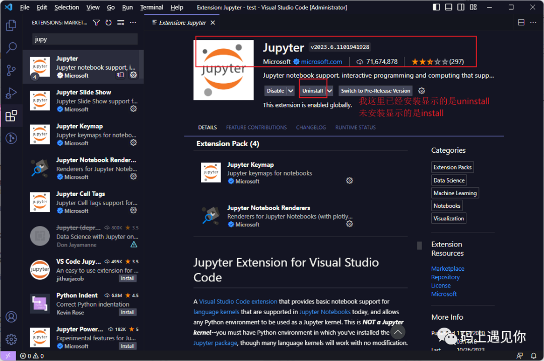Open editor more actions menu
The height and width of the screenshot is (361, 544).
[x=533, y=23]
